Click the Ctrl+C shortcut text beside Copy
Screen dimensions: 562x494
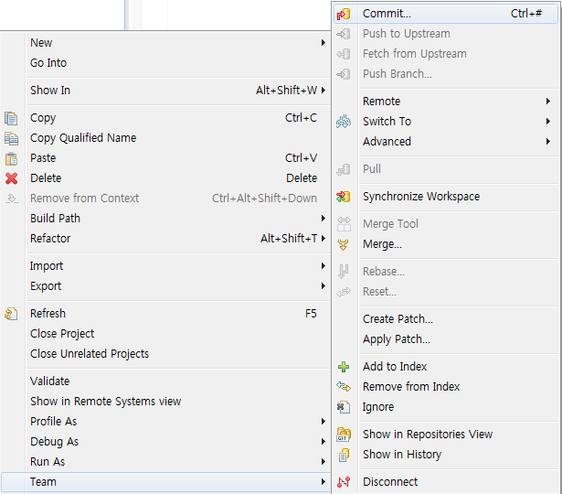point(301,118)
